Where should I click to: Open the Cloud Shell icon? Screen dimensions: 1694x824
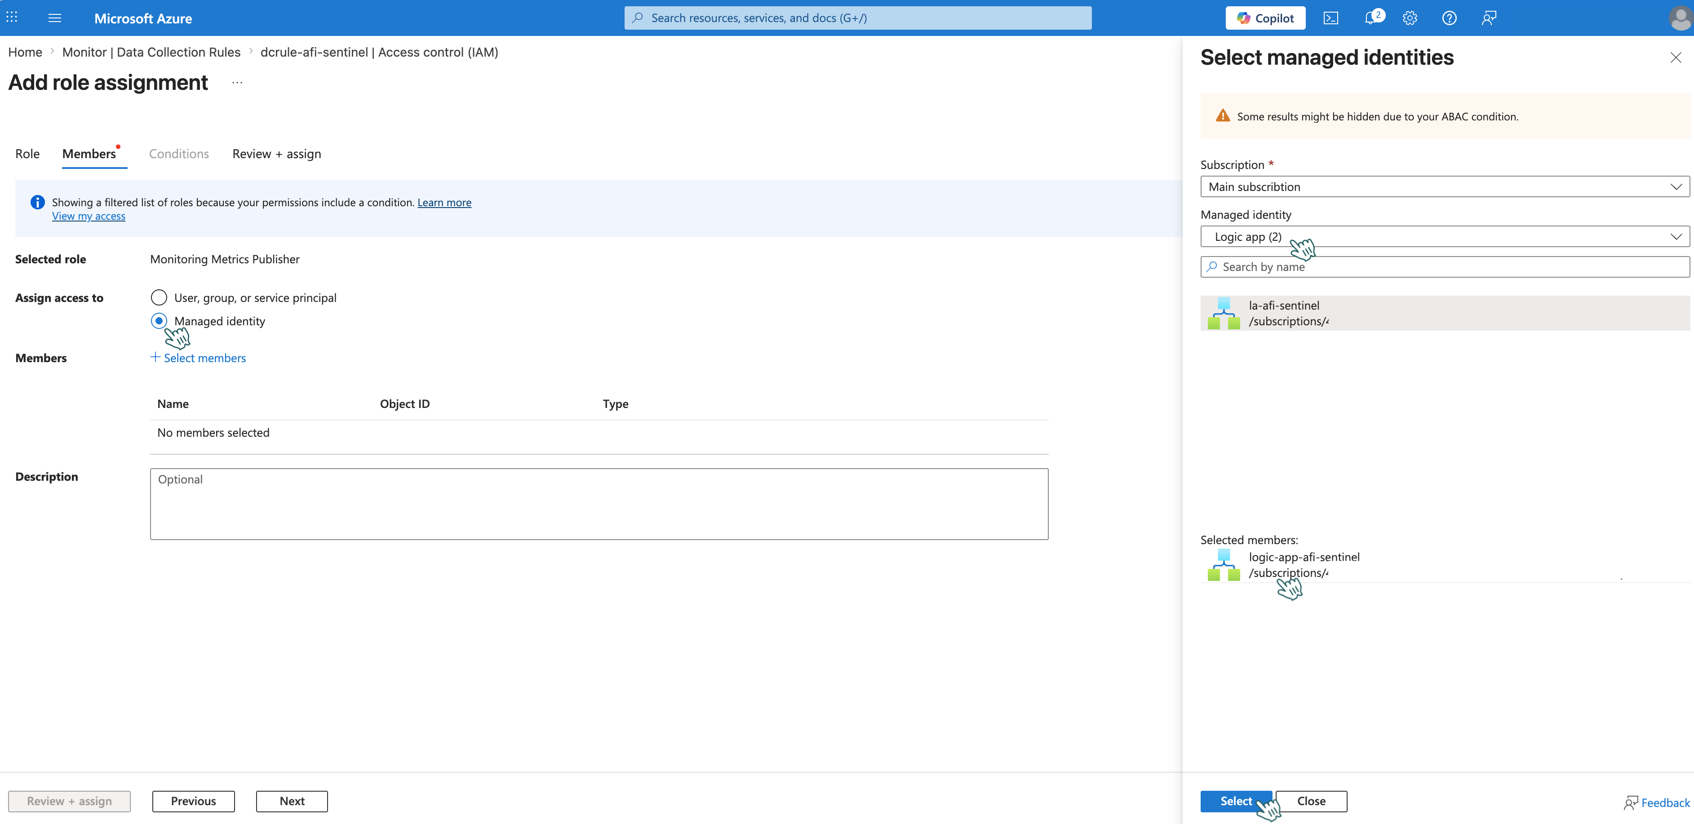1330,18
